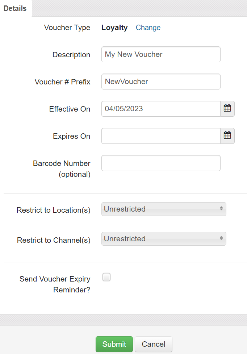Click the optional Barcode Number field

[x=161, y=163]
